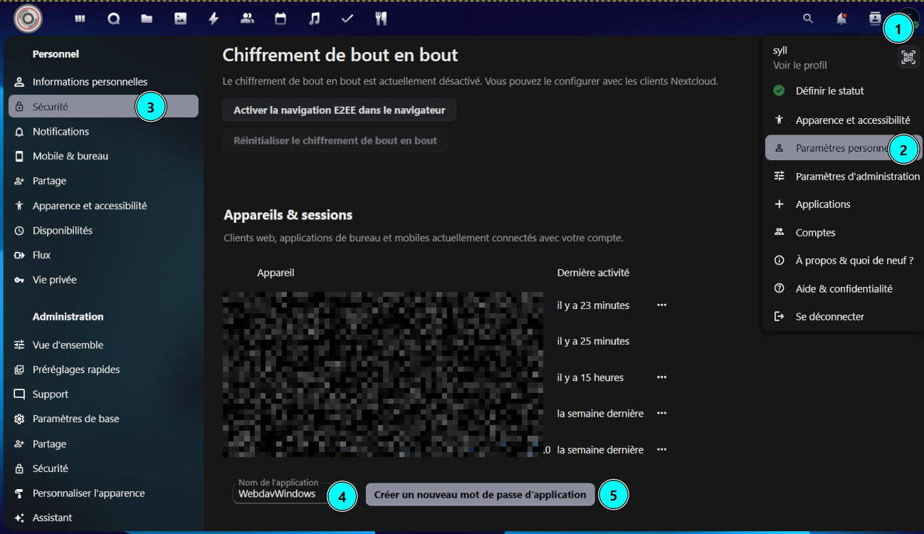Image resolution: width=924 pixels, height=534 pixels.
Task: Open the Talk app icon in top bar
Action: click(113, 19)
